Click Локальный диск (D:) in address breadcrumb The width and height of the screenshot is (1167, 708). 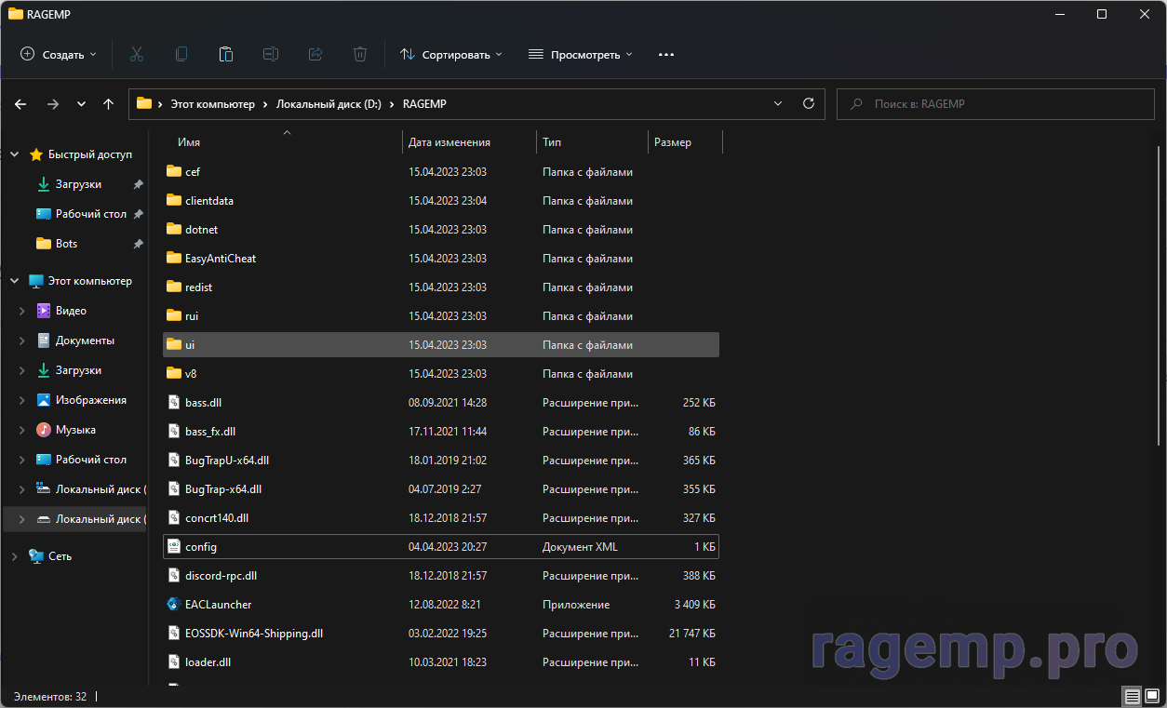click(x=329, y=104)
